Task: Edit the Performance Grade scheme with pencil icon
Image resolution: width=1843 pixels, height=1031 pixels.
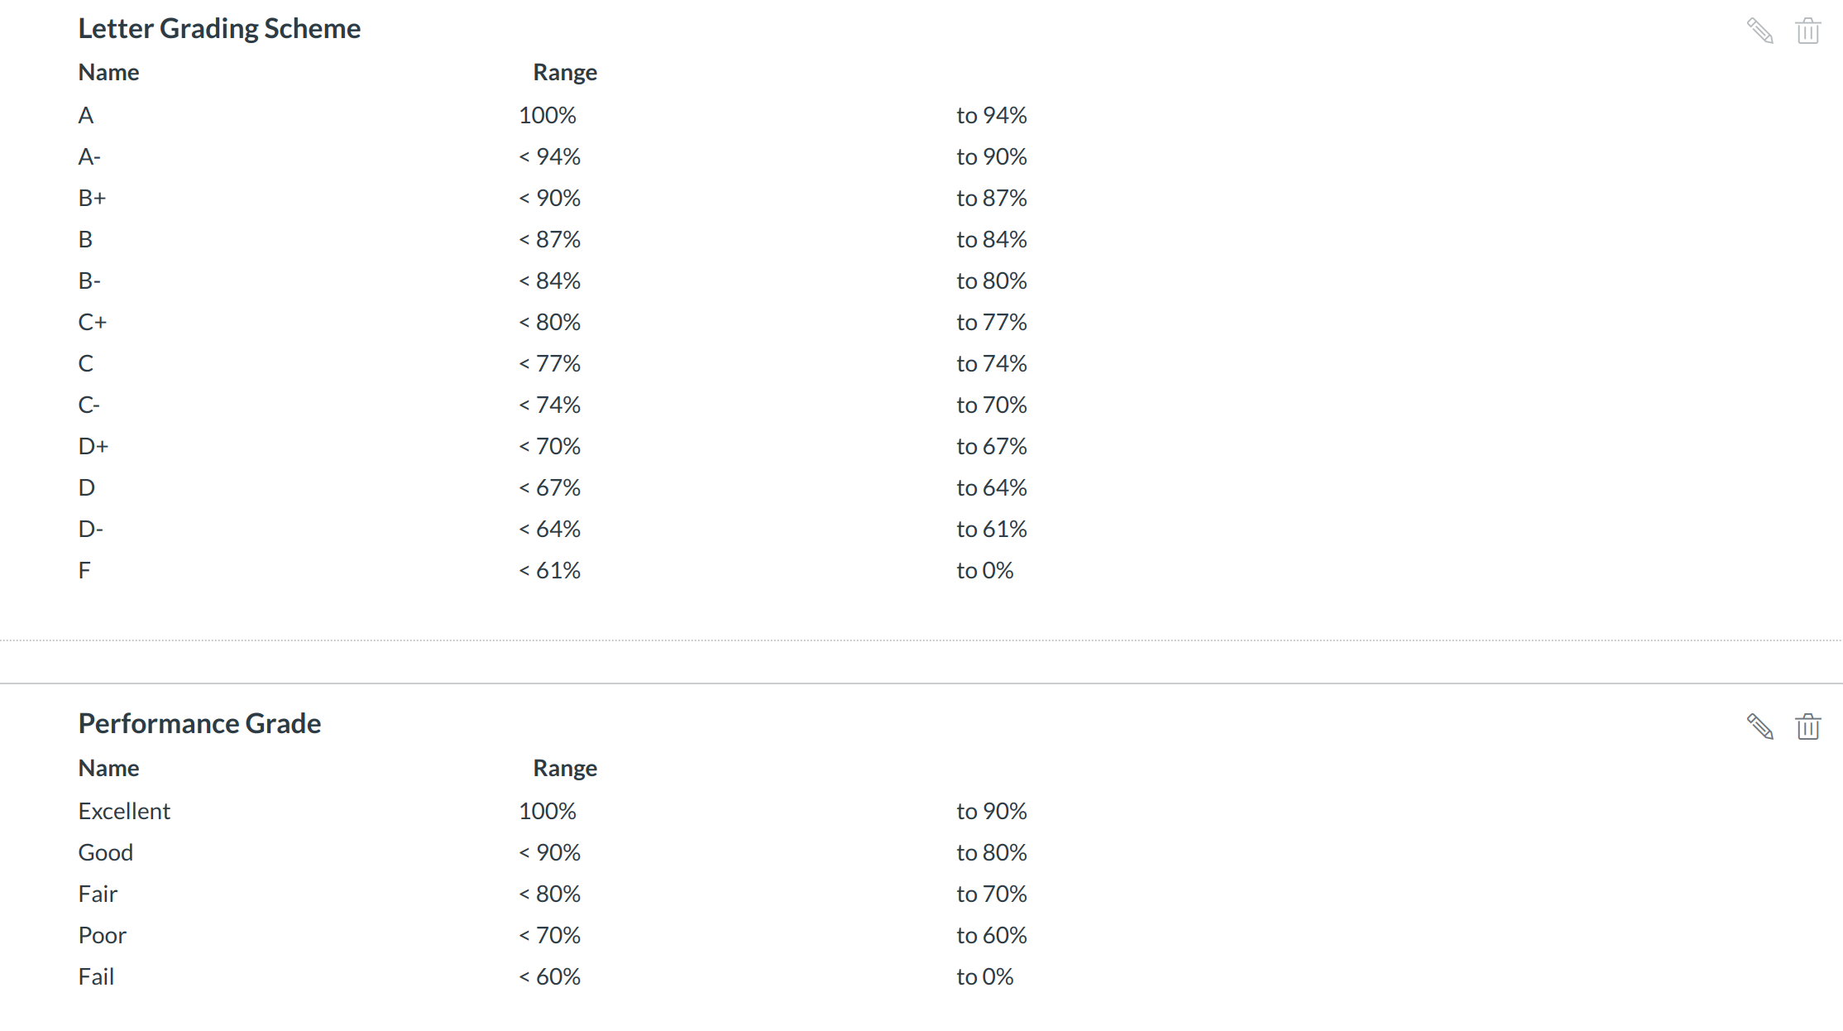Action: [1759, 726]
